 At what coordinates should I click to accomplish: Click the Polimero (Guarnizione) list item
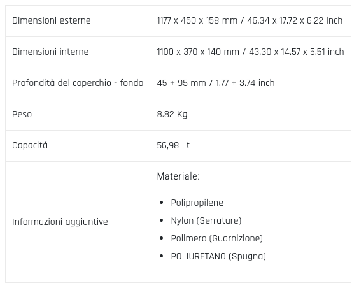217,238
